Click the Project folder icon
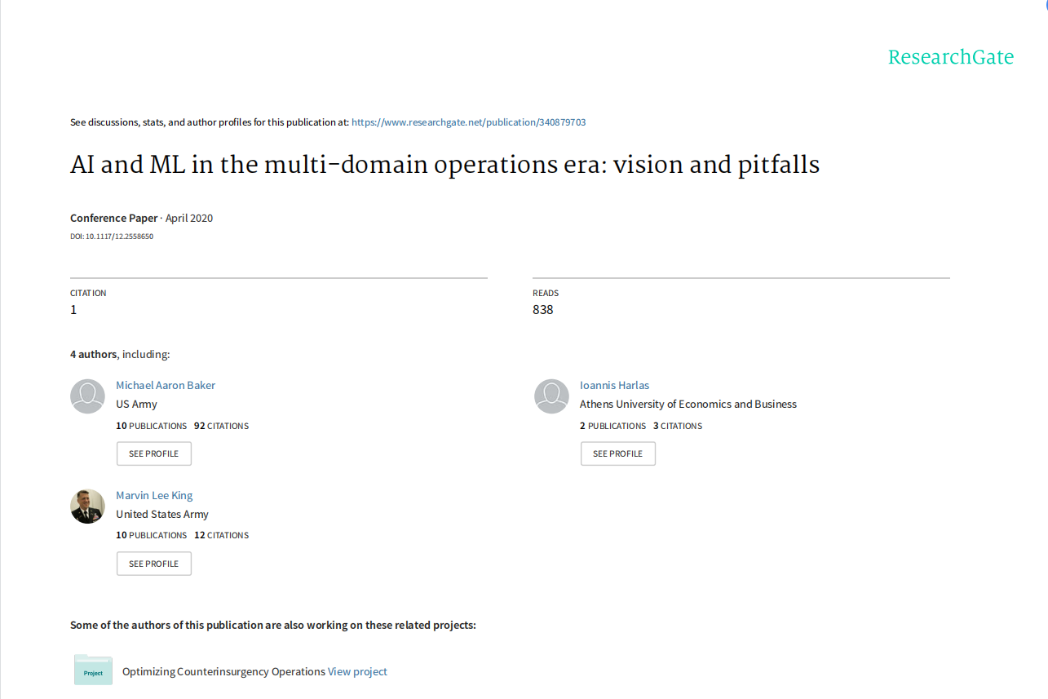Viewport: 1048px width, 699px height. pyautogui.click(x=93, y=670)
